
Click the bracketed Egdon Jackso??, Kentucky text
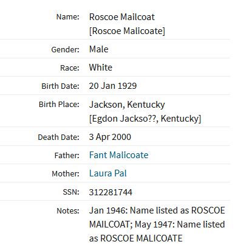click(x=145, y=119)
